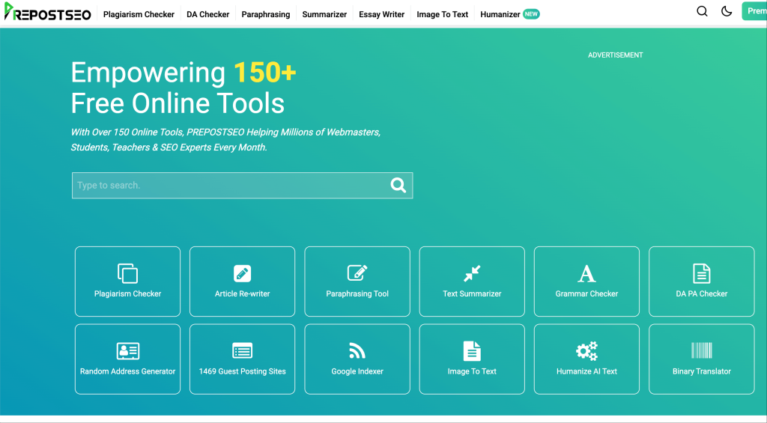Click the ADVERTISEMENT label
Image resolution: width=767 pixels, height=423 pixels.
coord(616,55)
